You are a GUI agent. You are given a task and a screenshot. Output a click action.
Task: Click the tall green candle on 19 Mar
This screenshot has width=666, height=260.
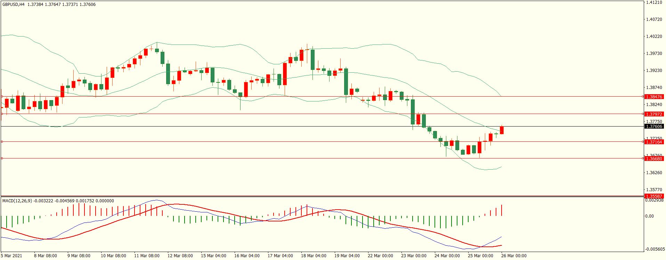[346, 82]
